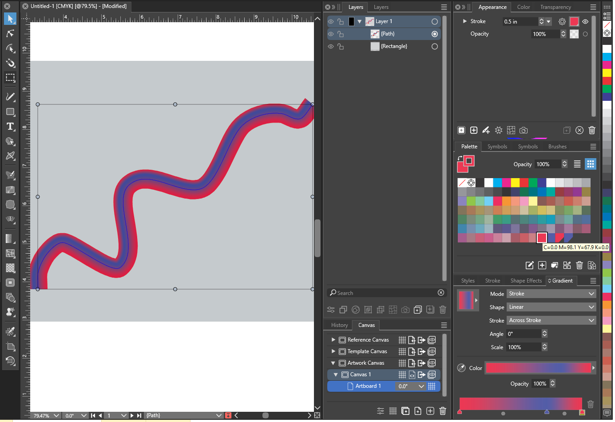The width and height of the screenshot is (615, 422).
Task: Switch Palette to grid view icon
Action: point(590,164)
